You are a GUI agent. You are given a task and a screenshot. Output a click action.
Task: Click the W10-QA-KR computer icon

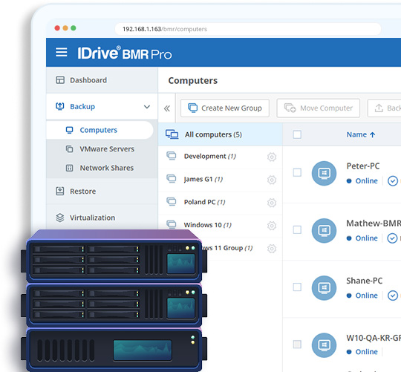(x=324, y=345)
